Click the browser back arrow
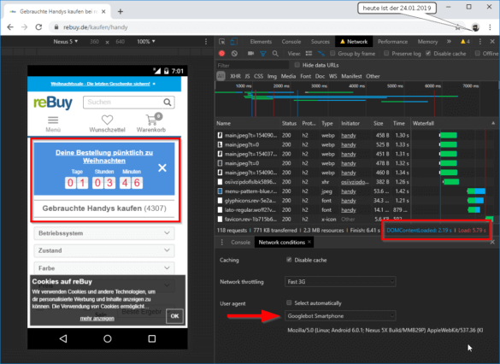 click(10, 27)
